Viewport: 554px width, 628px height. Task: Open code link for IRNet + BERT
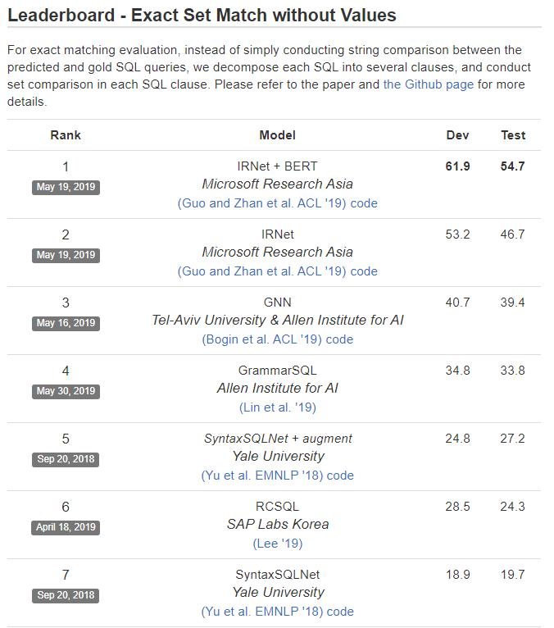(x=364, y=203)
